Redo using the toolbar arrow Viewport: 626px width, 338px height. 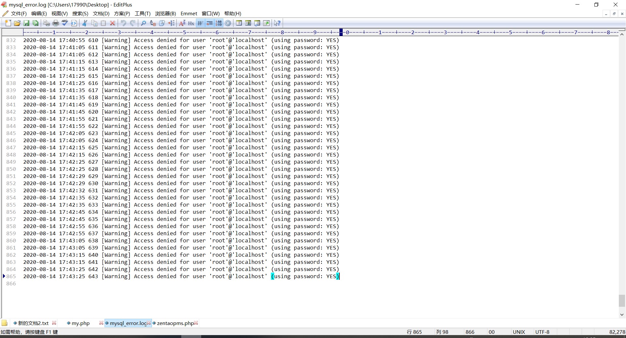coord(133,23)
